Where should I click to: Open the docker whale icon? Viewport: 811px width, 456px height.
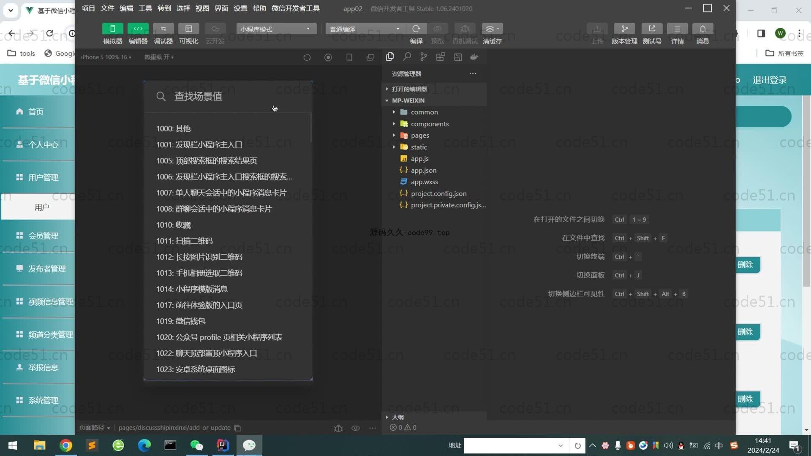[x=474, y=57]
